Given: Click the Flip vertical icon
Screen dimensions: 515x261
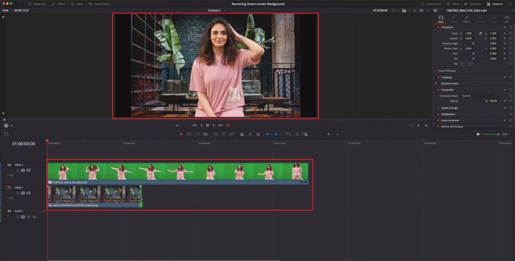Looking at the screenshot, I should [470, 64].
